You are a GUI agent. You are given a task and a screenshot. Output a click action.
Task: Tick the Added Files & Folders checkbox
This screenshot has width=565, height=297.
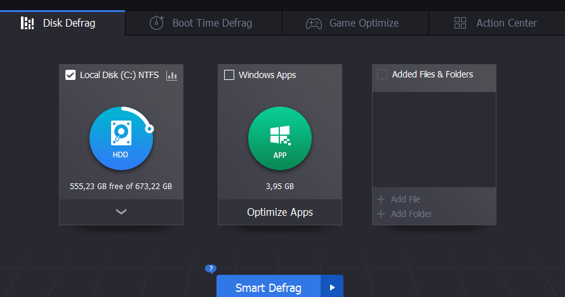coord(382,74)
